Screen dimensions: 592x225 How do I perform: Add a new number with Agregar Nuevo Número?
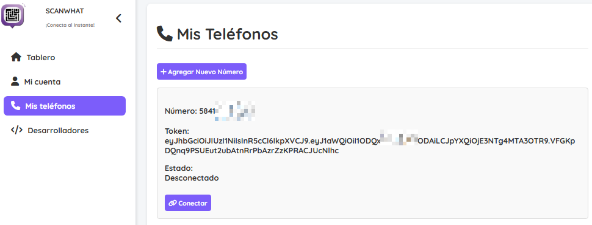[201, 72]
